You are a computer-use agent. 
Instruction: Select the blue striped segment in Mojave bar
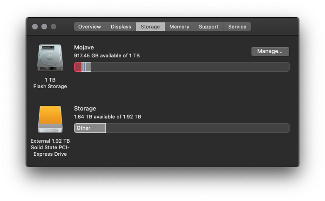tap(84, 67)
